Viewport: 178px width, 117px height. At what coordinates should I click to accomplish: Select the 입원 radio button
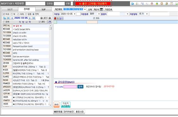pos(26,14)
